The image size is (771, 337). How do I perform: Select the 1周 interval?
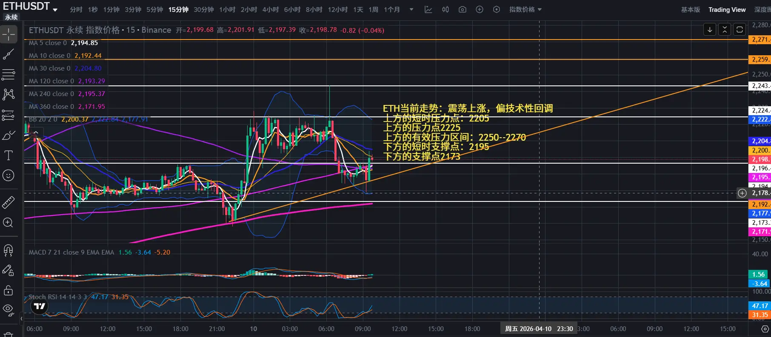coord(374,9)
